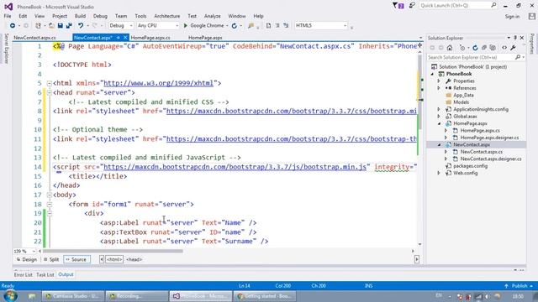Click the feedback icon beside Quick Launch
This screenshot has height=302, width=538.
[x=412, y=6]
